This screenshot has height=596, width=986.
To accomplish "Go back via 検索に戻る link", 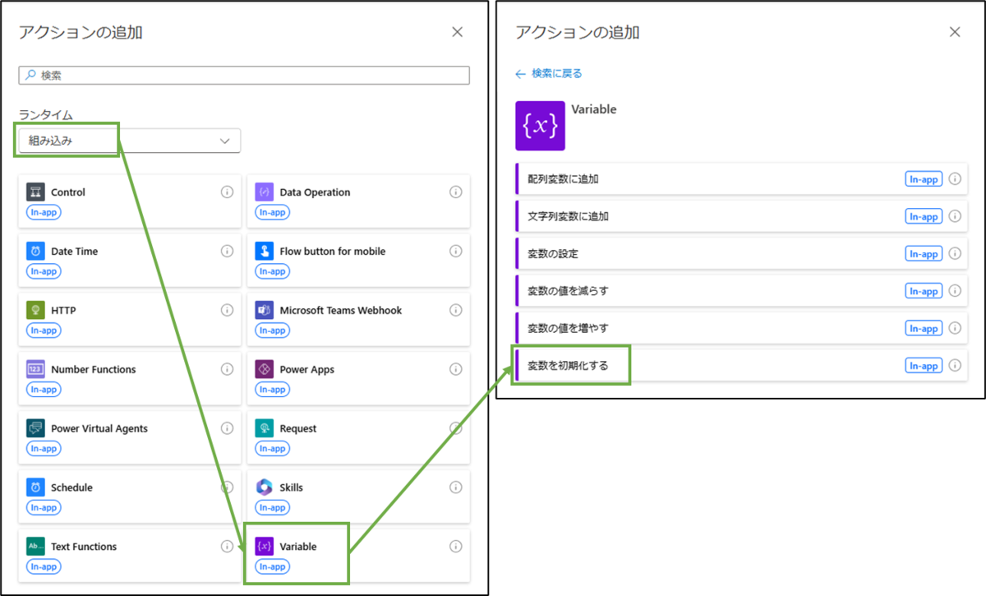I will point(549,73).
